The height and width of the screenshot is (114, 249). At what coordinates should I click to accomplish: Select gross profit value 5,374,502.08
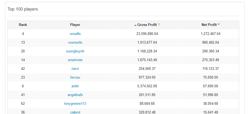(x=147, y=86)
